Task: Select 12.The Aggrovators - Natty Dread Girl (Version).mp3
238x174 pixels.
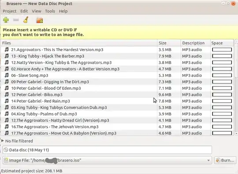Action: click(x=60, y=120)
